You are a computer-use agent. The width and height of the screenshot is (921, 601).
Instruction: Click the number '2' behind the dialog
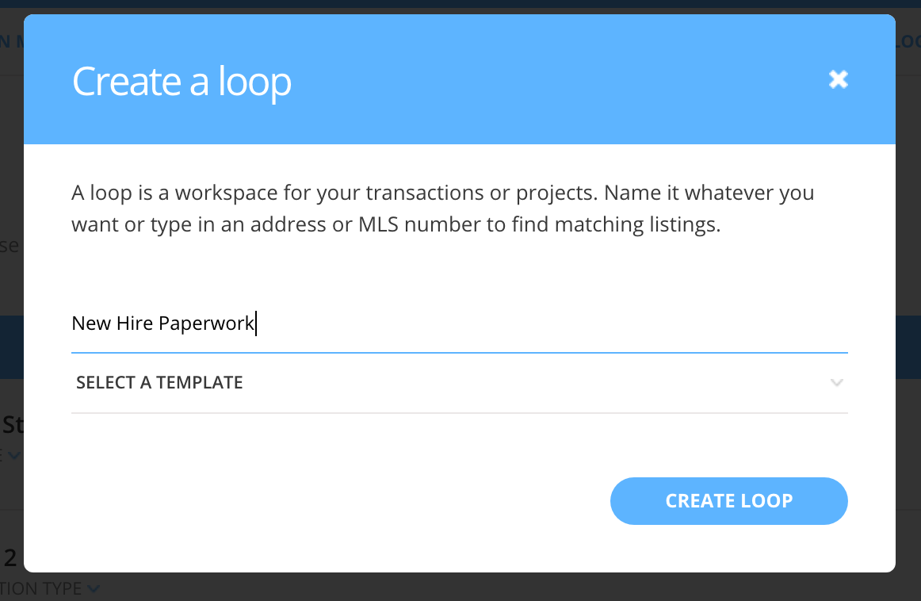tap(10, 557)
